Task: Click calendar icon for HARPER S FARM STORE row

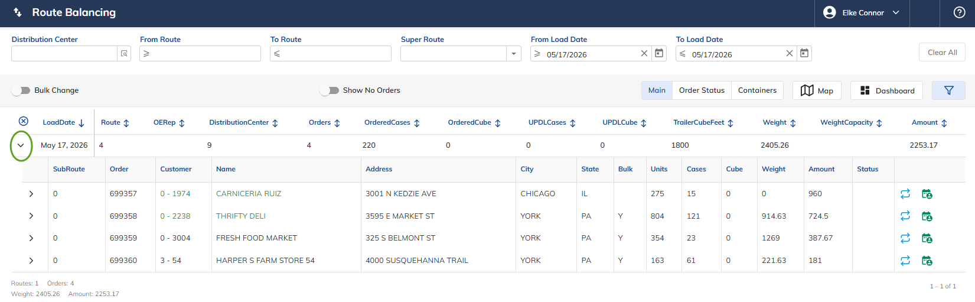Action: click(927, 261)
